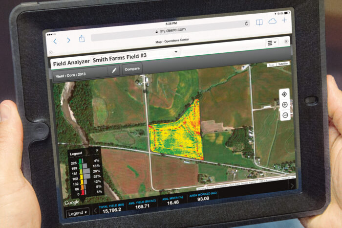Zoom in on the map

tap(285, 105)
